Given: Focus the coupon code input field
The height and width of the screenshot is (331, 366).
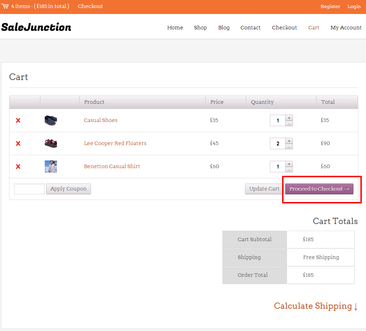Looking at the screenshot, I should (x=29, y=189).
